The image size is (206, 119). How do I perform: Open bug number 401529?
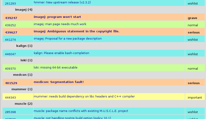point(11,83)
